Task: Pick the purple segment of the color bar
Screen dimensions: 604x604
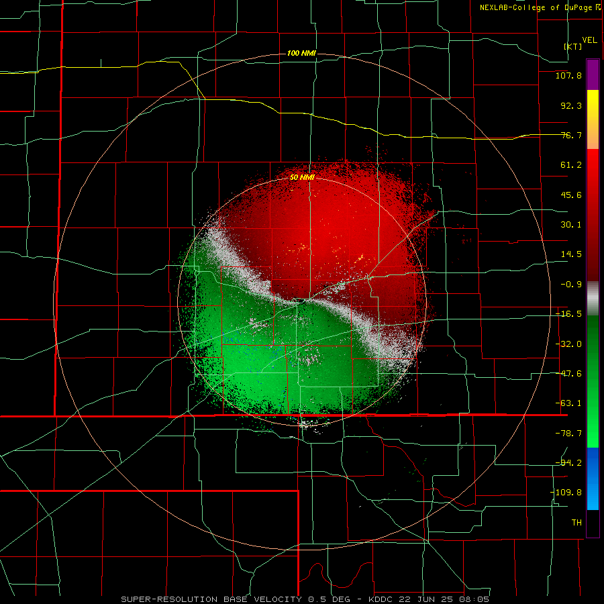Action: [593, 74]
